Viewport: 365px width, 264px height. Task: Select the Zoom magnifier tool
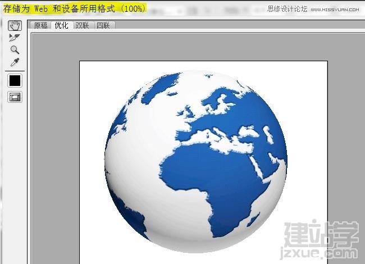15,50
